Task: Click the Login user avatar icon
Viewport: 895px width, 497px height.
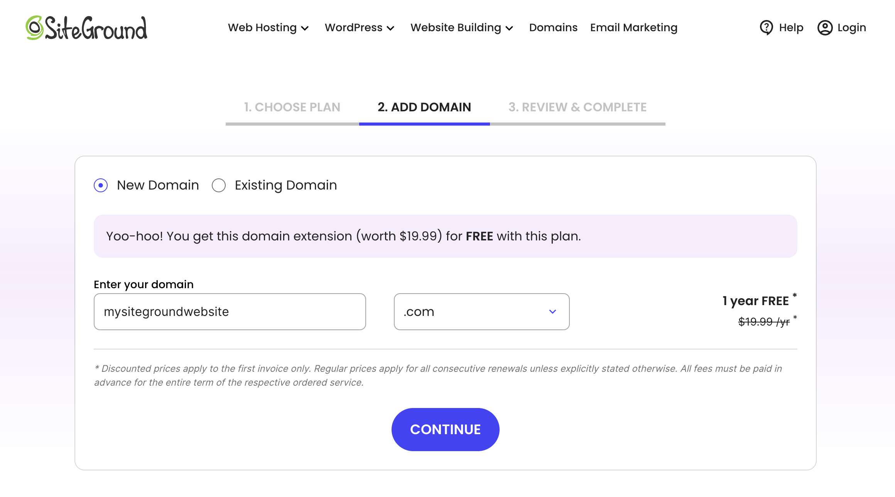Action: (825, 28)
